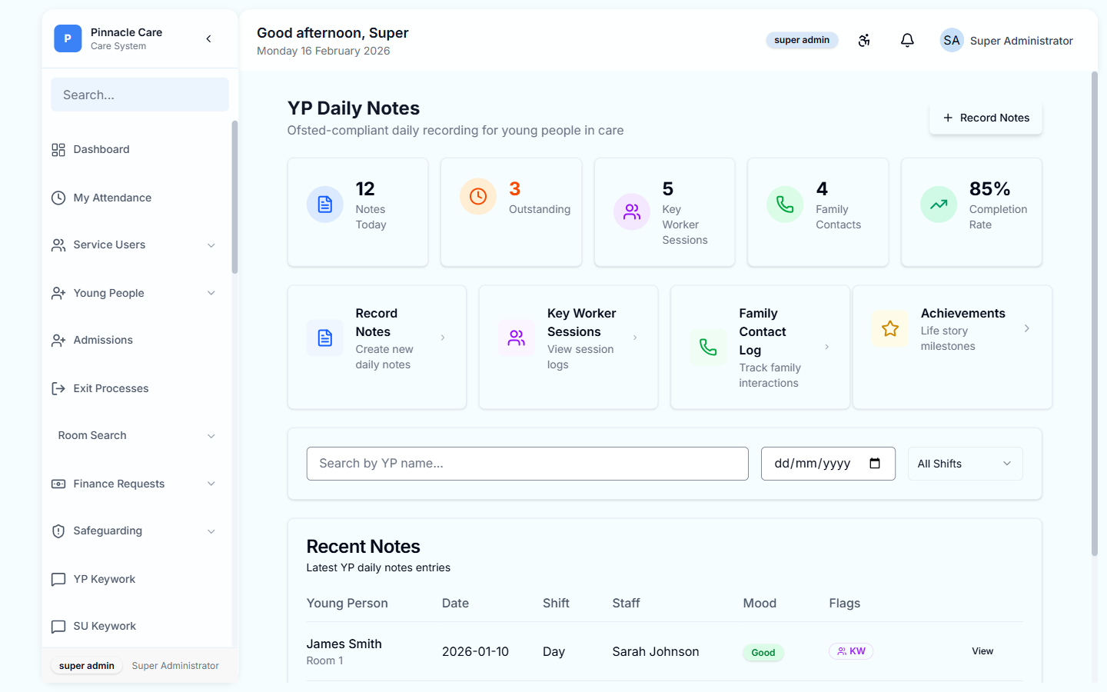Open the accessibility options icon

pyautogui.click(x=864, y=40)
